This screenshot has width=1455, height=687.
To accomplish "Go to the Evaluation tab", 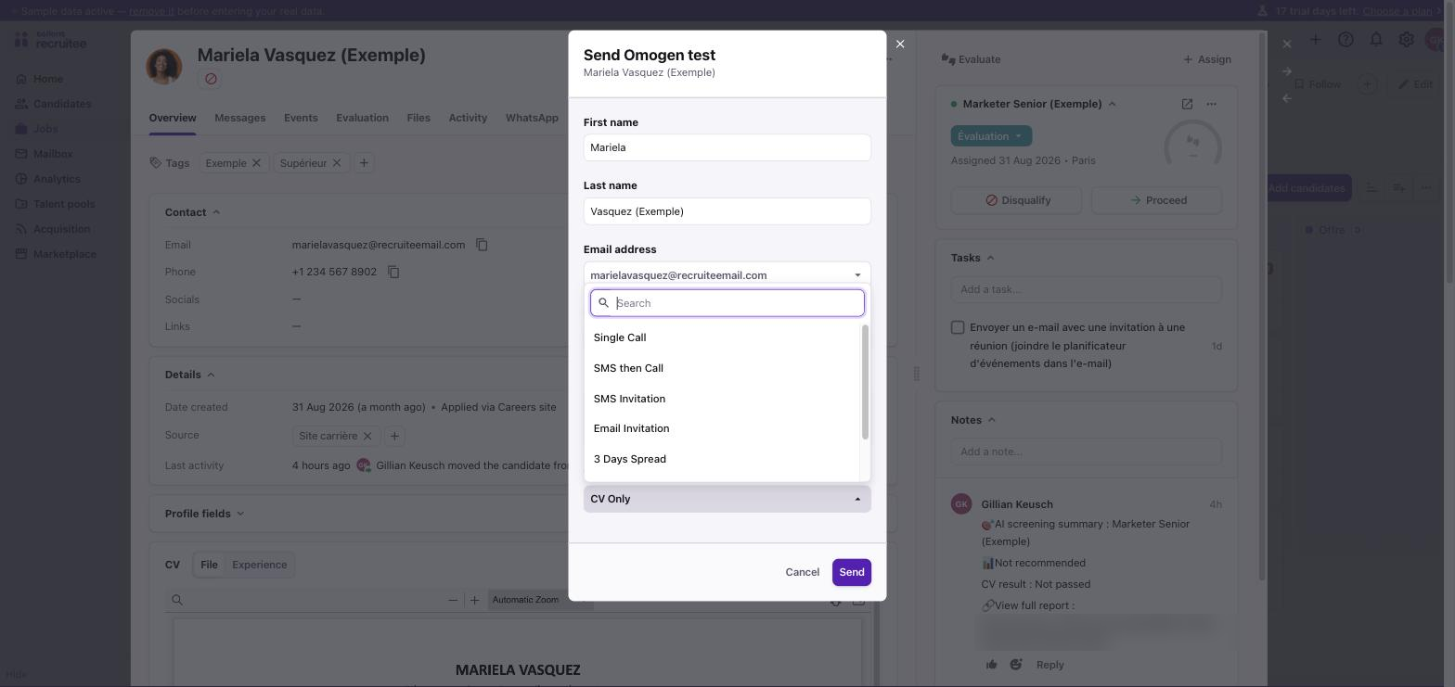I will (x=362, y=118).
